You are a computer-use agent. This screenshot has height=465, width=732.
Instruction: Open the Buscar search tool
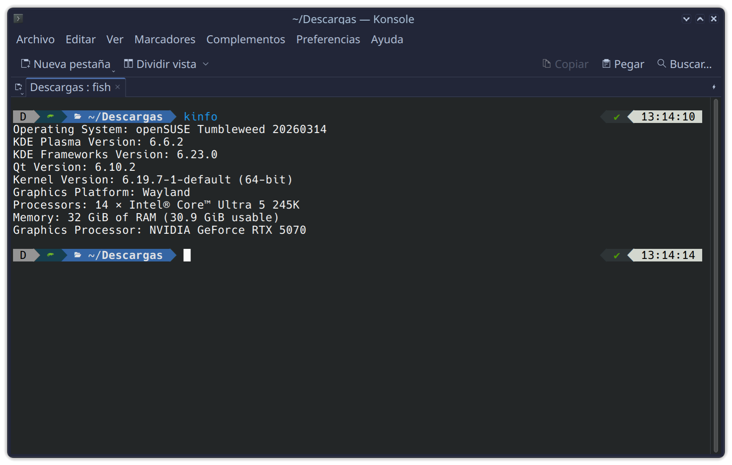pyautogui.click(x=684, y=64)
